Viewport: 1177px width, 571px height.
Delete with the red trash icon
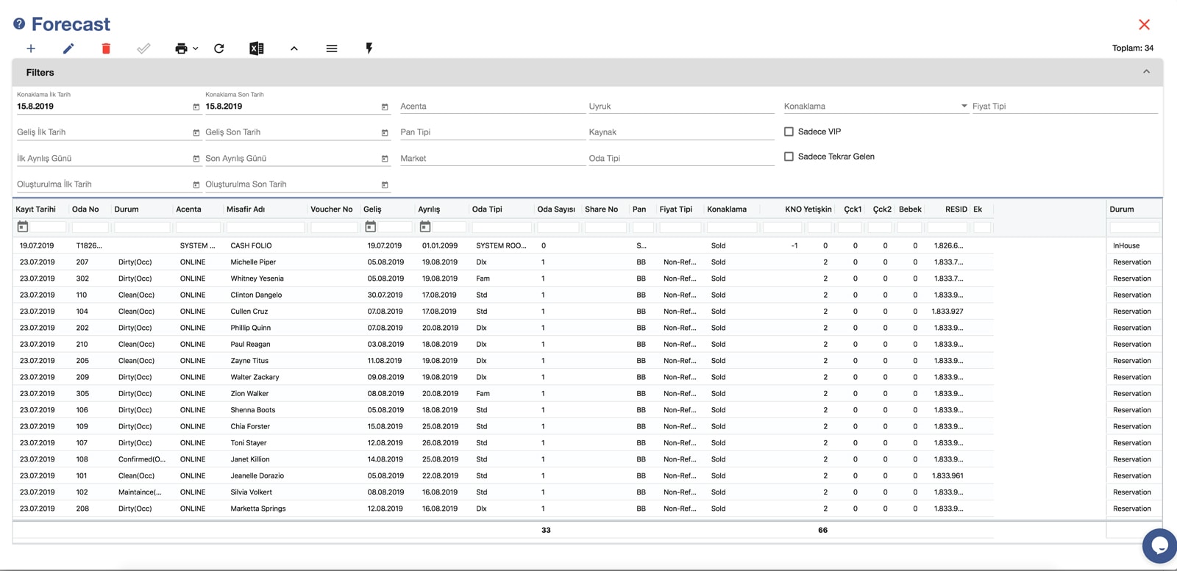click(106, 49)
